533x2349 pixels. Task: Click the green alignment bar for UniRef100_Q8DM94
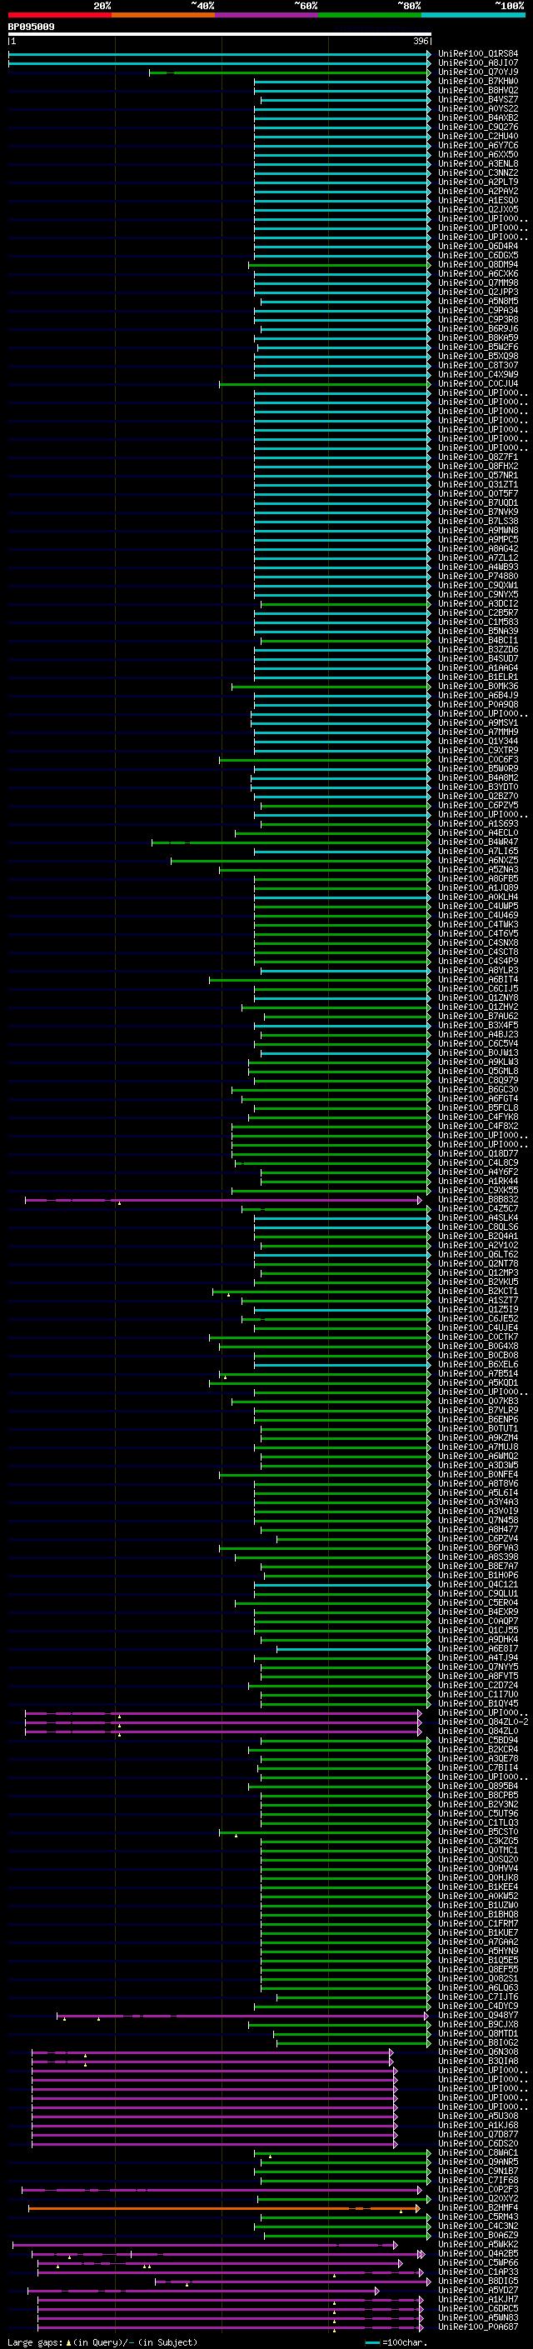pyautogui.click(x=339, y=264)
